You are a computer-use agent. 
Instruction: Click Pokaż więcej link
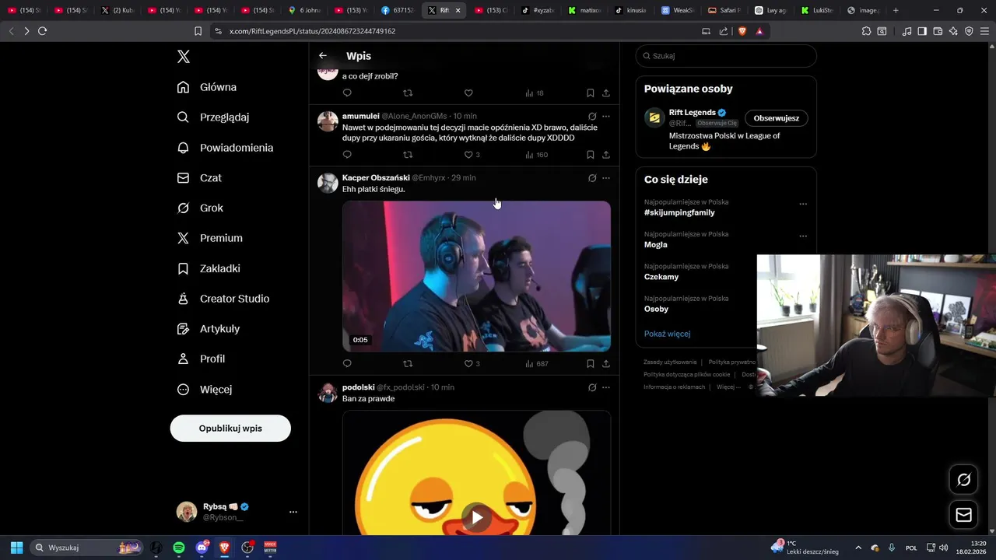coord(667,334)
